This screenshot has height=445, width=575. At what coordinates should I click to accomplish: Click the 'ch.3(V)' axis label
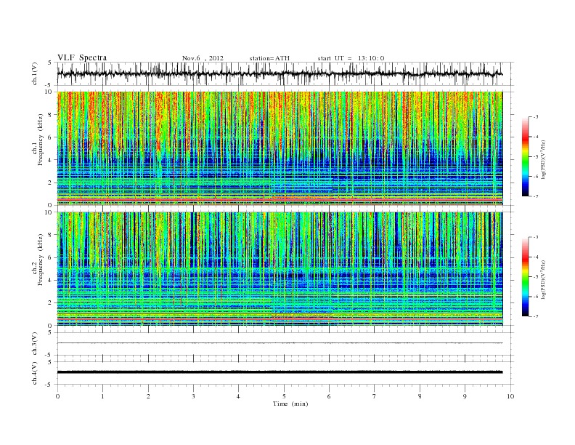coord(35,344)
